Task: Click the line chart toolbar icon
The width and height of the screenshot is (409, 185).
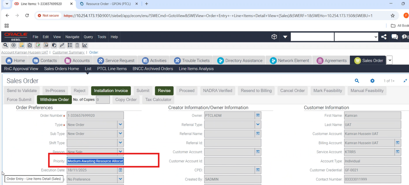Action: [x=85, y=45]
